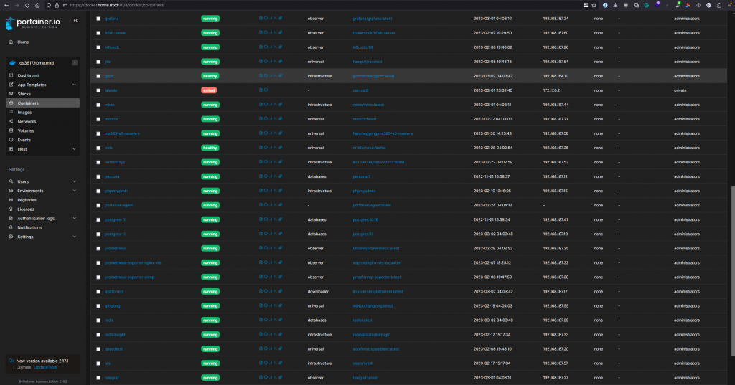Go to Home in sidebar
This screenshot has height=385, width=735.
pyautogui.click(x=23, y=42)
